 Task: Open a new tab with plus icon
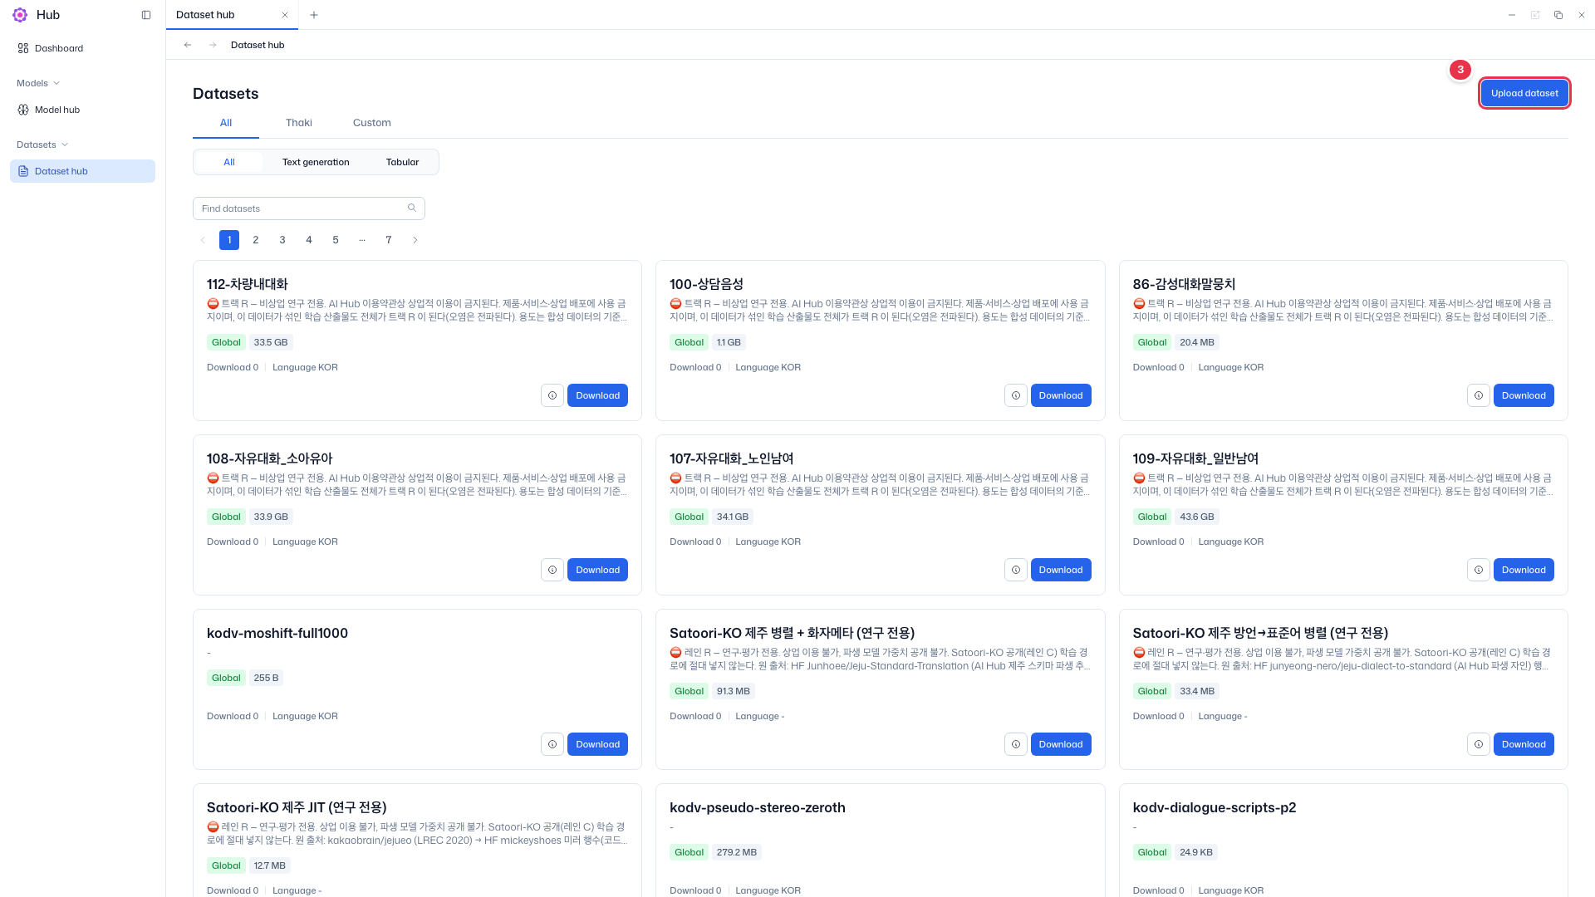click(x=314, y=15)
